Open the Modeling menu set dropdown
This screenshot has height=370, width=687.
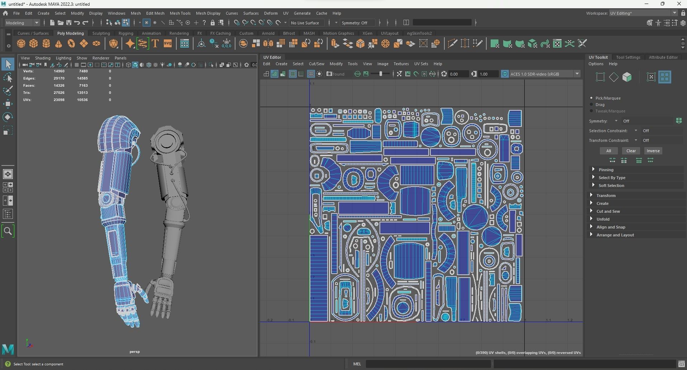pos(22,23)
